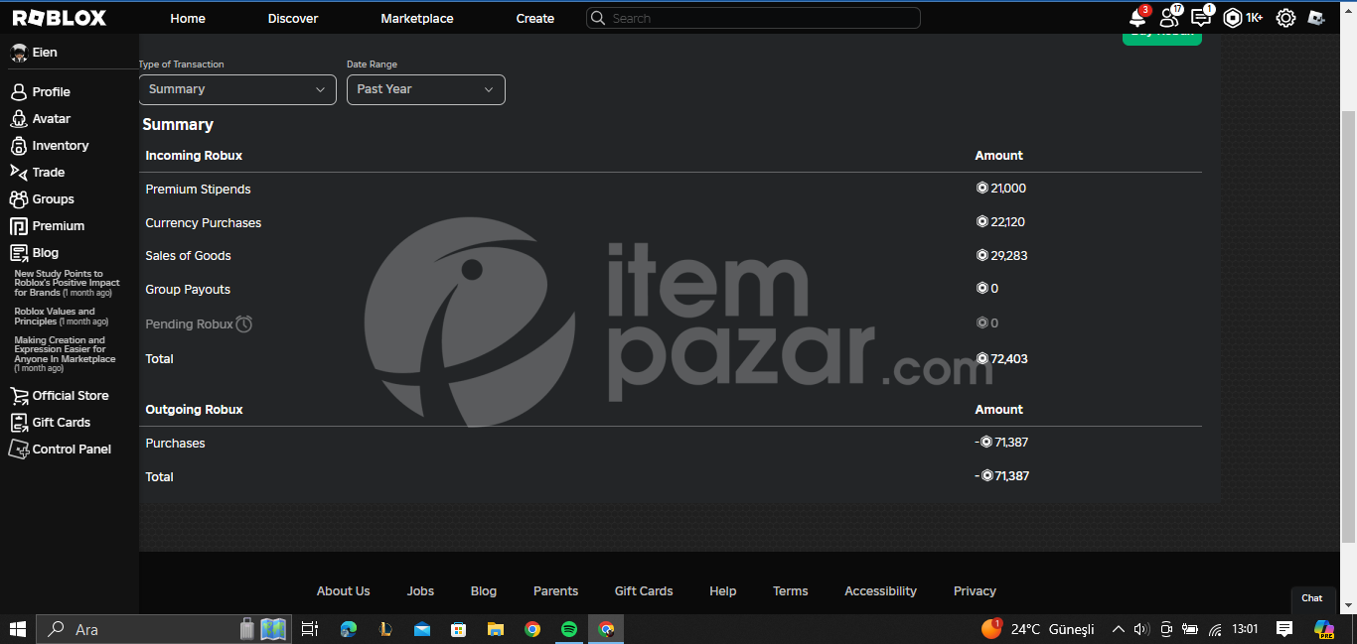Click the Premium Stipends row label
Image resolution: width=1357 pixels, height=644 pixels.
click(198, 190)
